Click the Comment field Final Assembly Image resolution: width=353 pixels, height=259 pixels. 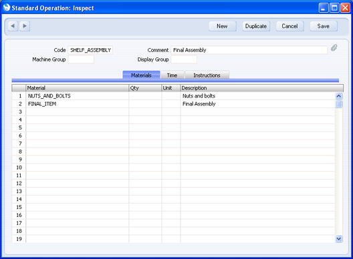tap(249, 50)
